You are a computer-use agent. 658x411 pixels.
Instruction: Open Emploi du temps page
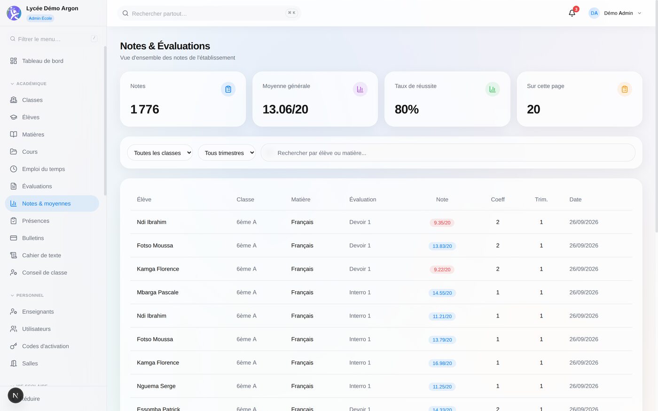52,169
